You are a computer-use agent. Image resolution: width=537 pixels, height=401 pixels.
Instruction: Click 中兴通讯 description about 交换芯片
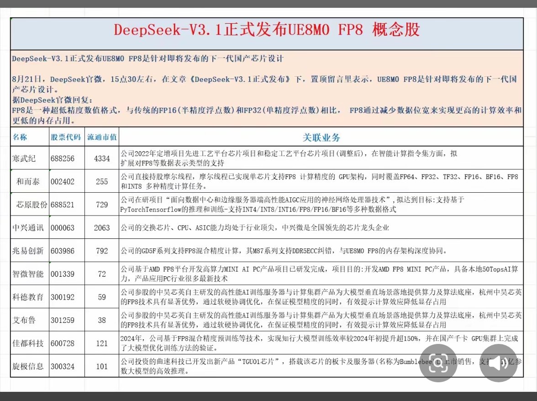pyautogui.click(x=255, y=228)
